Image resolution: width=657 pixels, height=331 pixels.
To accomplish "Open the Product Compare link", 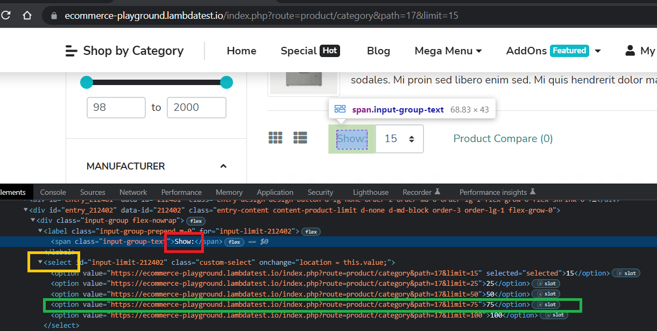I will (503, 138).
